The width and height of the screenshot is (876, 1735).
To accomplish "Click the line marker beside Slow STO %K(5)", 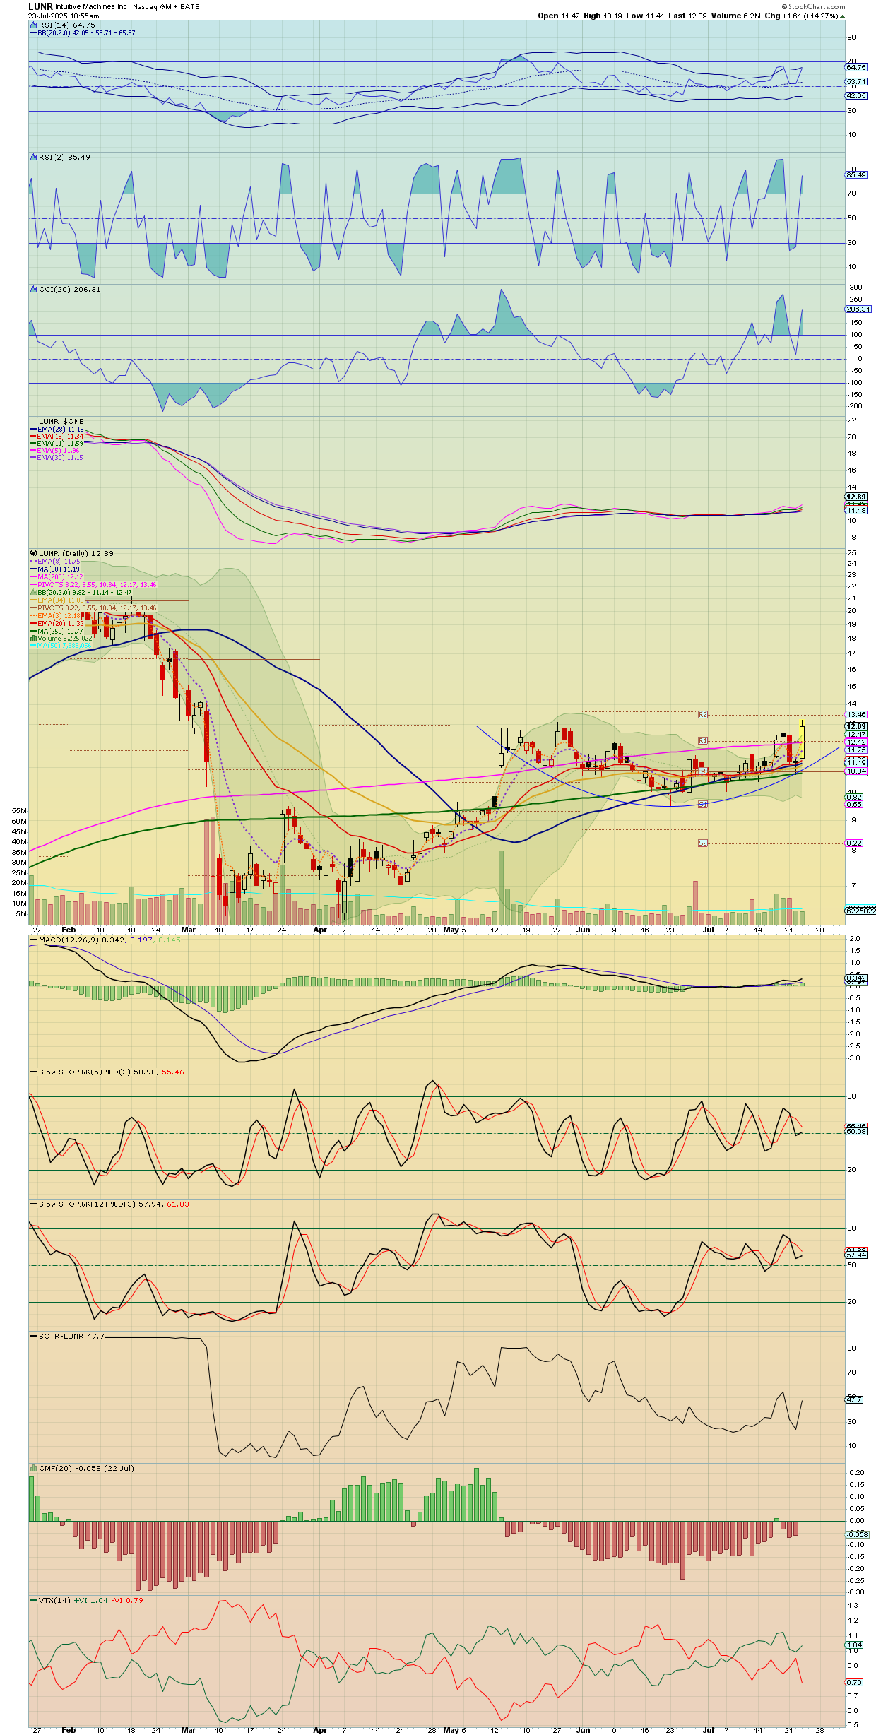I will click(x=33, y=1072).
